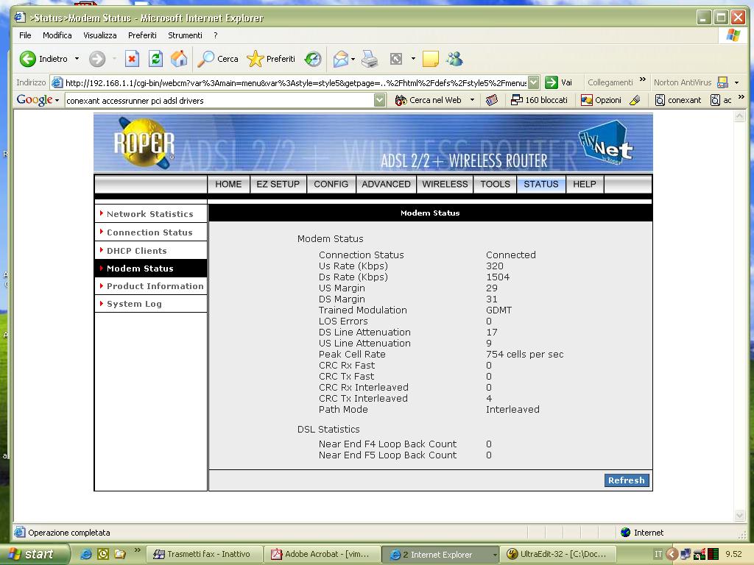Select DHCP Clients in the sidebar
The image size is (754, 565).
point(136,251)
